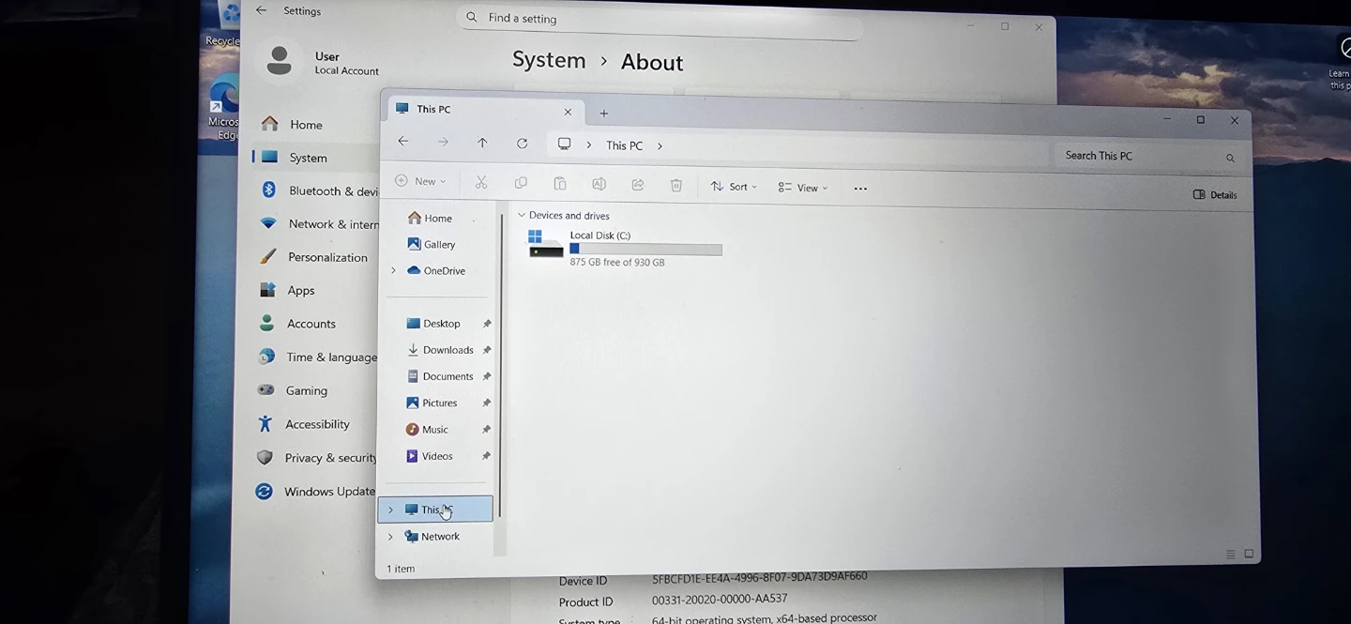Click the Cut scissors icon in toolbar
Screen dimensions: 1351x624
pyautogui.click(x=481, y=183)
